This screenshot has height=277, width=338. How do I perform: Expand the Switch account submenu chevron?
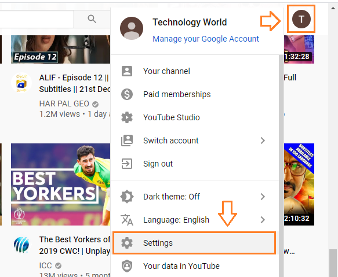click(x=263, y=141)
